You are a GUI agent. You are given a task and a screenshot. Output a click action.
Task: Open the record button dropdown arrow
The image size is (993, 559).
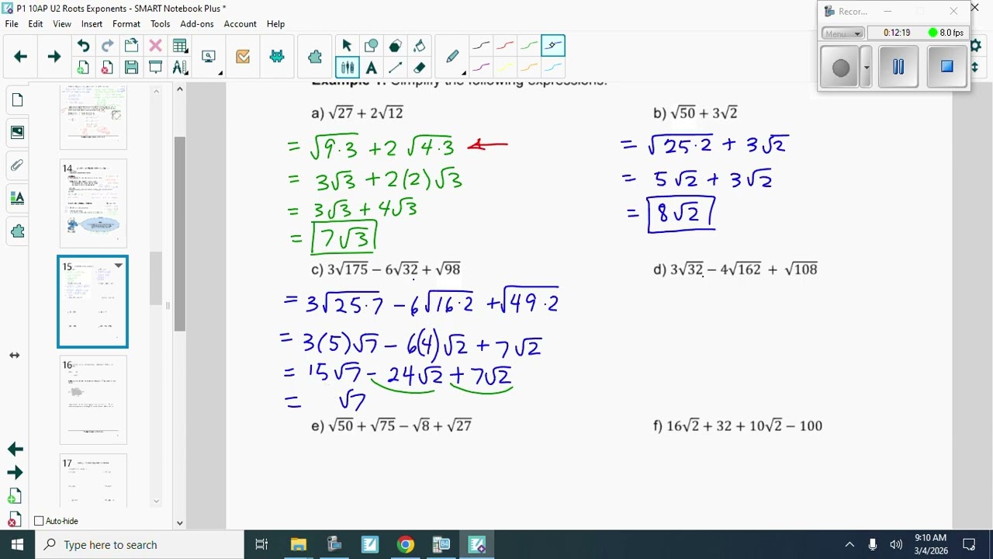tap(867, 68)
